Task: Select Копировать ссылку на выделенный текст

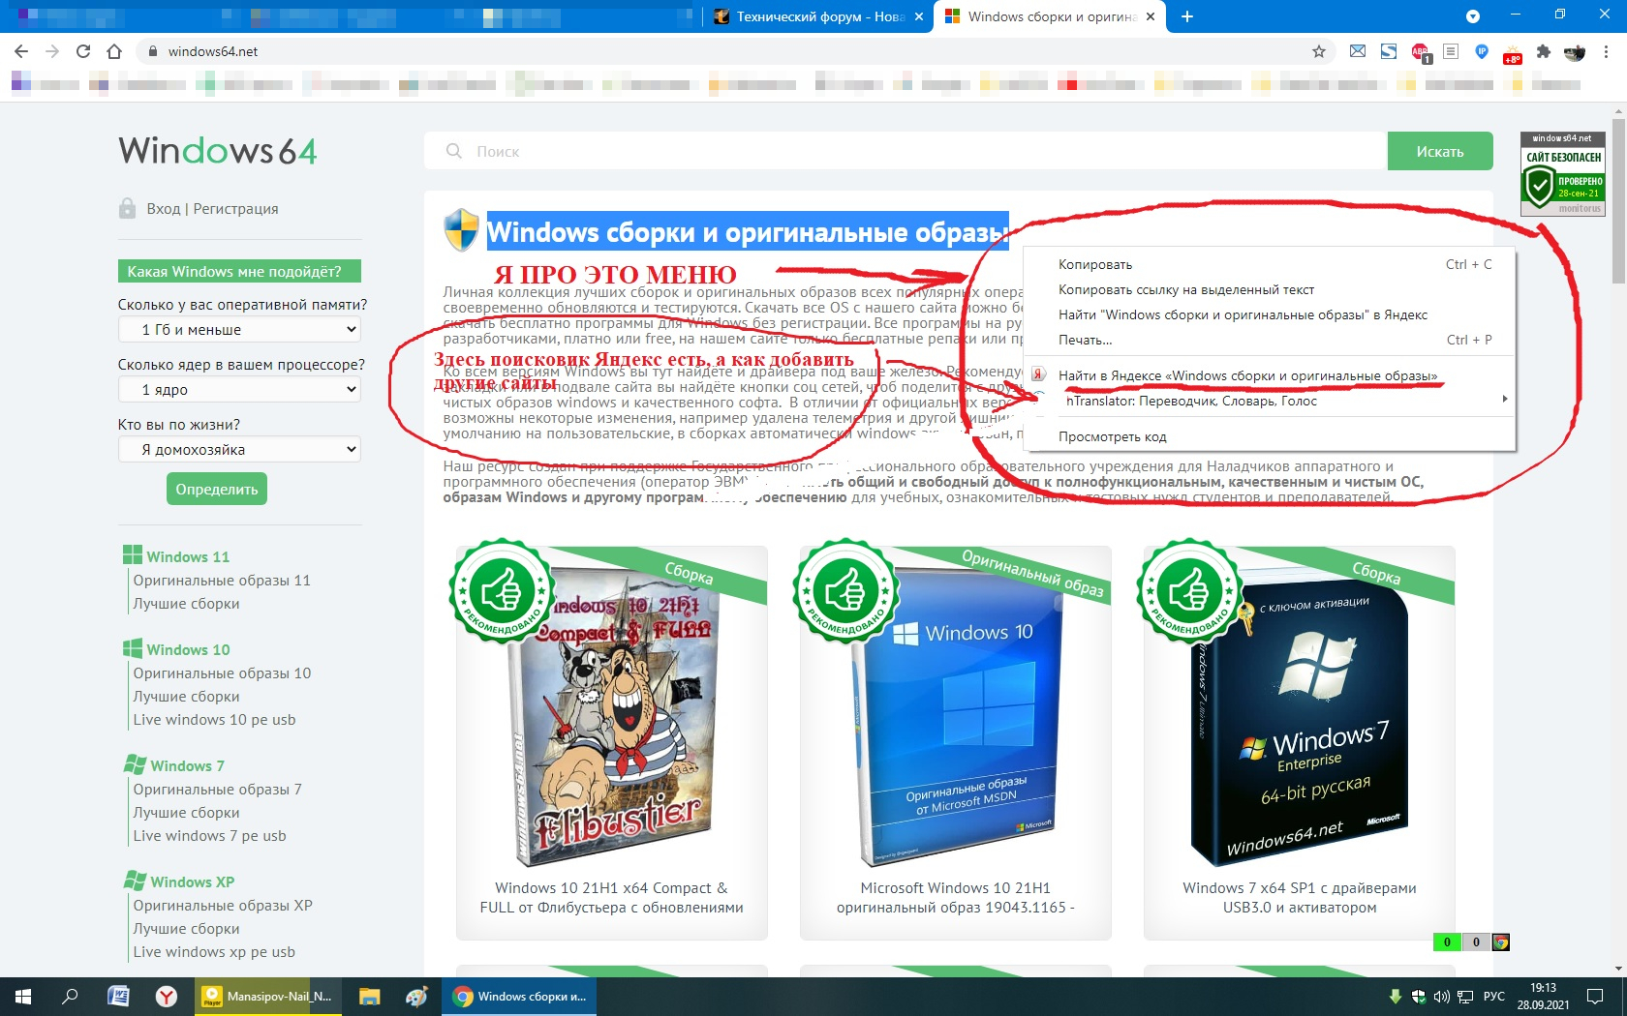Action: click(1270, 289)
